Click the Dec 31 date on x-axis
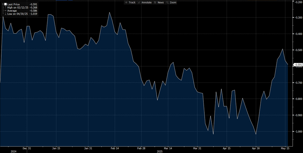The image size is (303, 153). [x=27, y=148]
